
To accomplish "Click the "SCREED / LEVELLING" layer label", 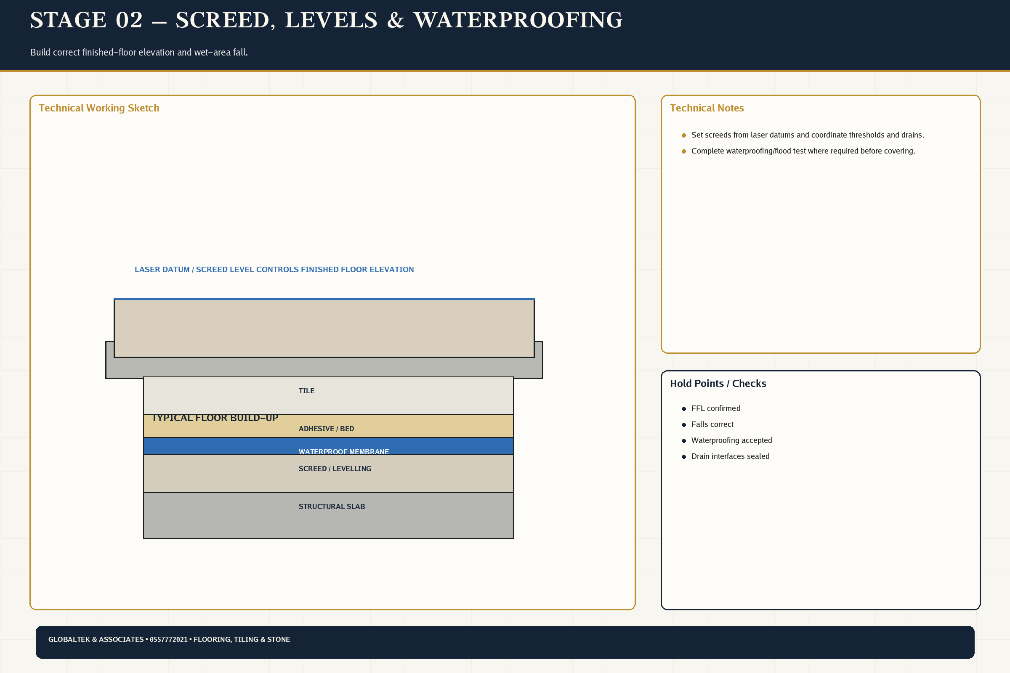I will tap(335, 469).
